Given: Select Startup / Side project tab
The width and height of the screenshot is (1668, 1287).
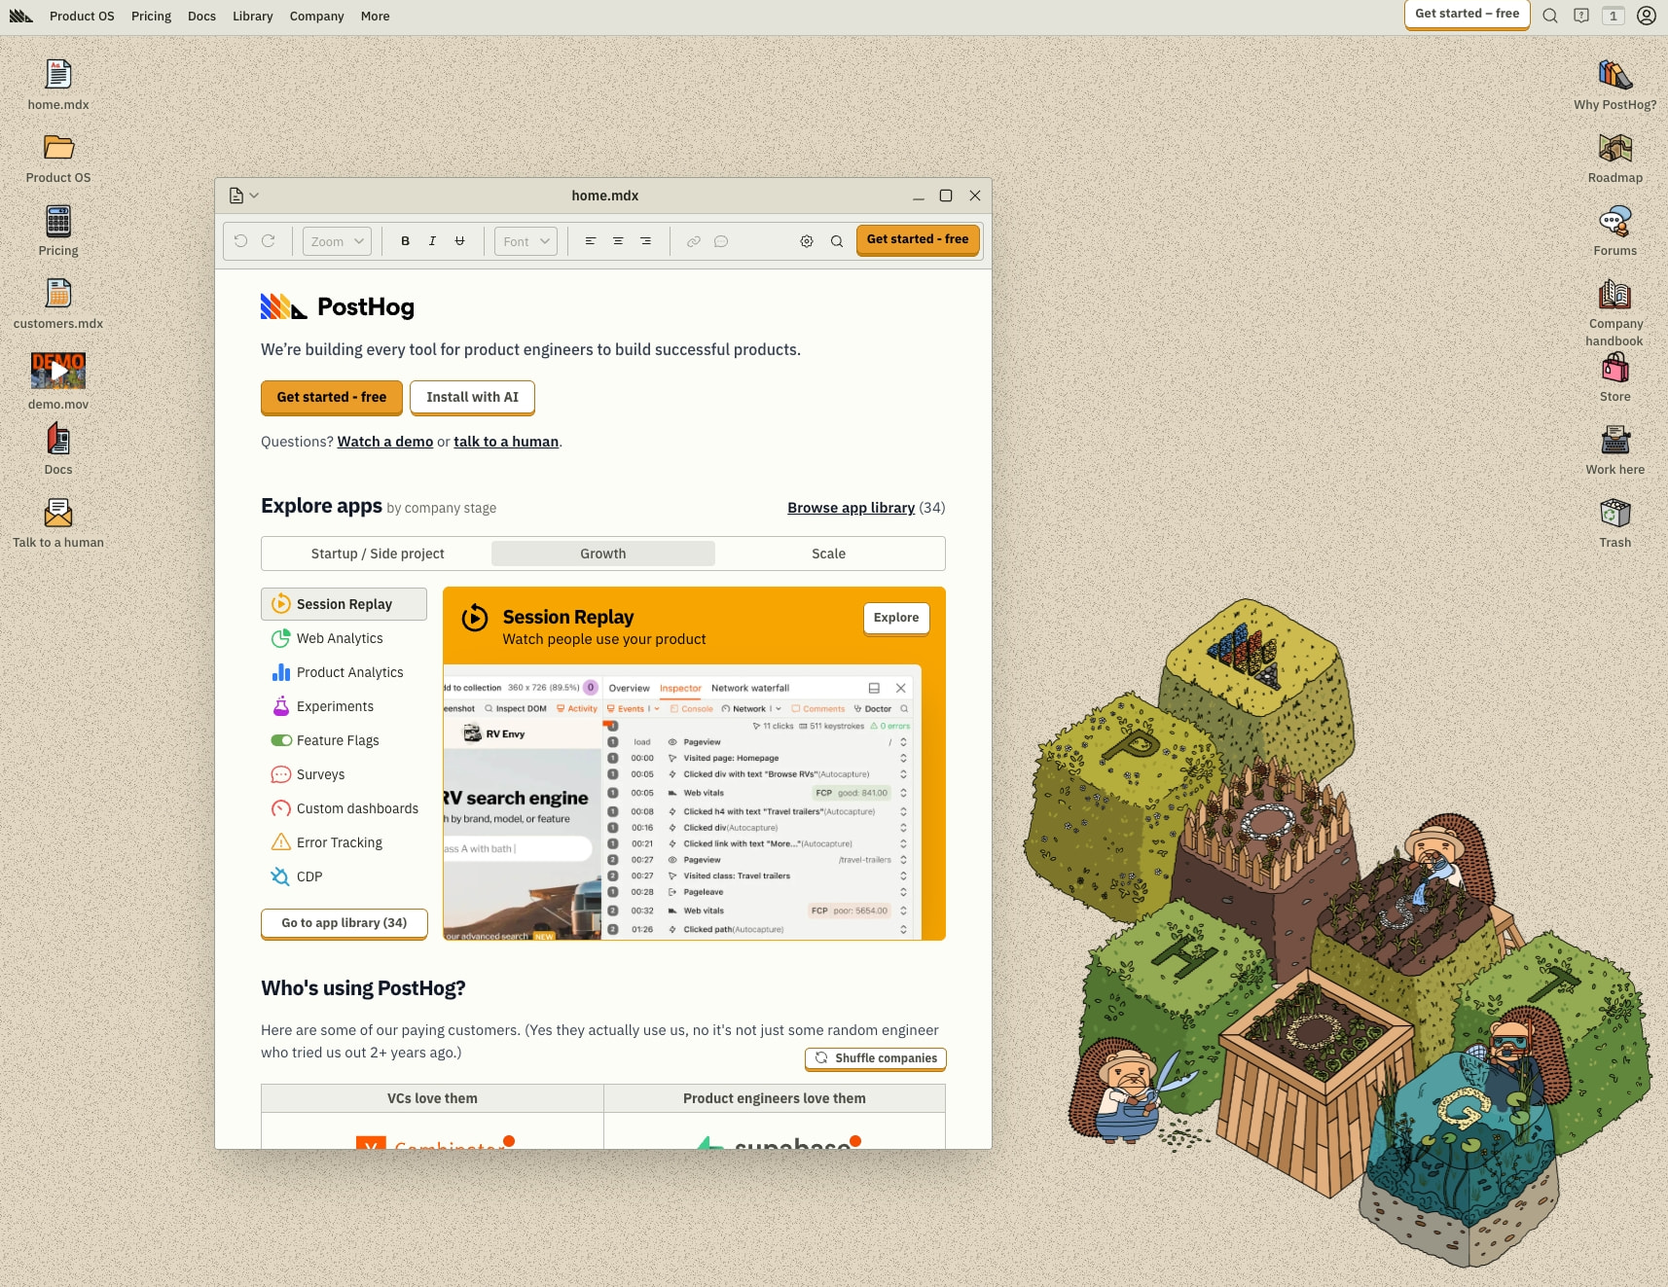Looking at the screenshot, I should pos(378,554).
